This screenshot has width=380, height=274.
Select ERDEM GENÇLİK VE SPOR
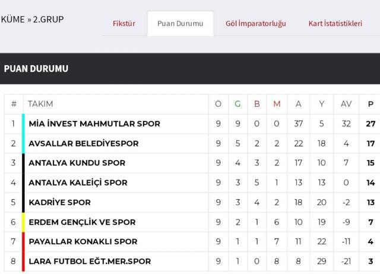click(82, 222)
